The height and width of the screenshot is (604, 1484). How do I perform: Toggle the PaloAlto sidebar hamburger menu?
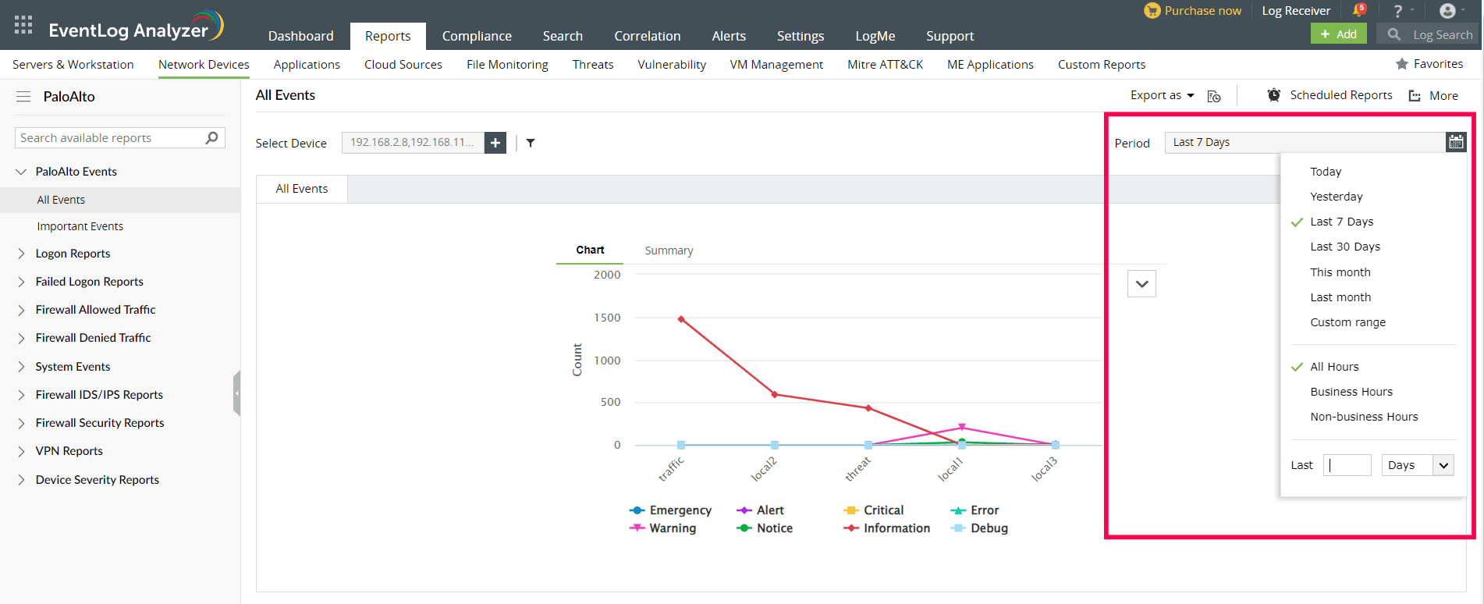pyautogui.click(x=23, y=97)
